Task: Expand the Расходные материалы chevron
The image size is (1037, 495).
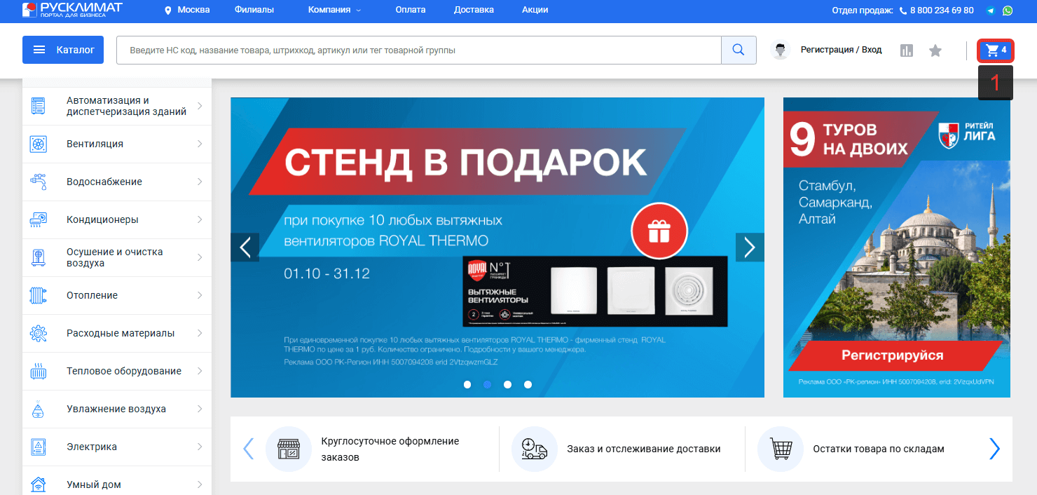Action: tap(200, 333)
